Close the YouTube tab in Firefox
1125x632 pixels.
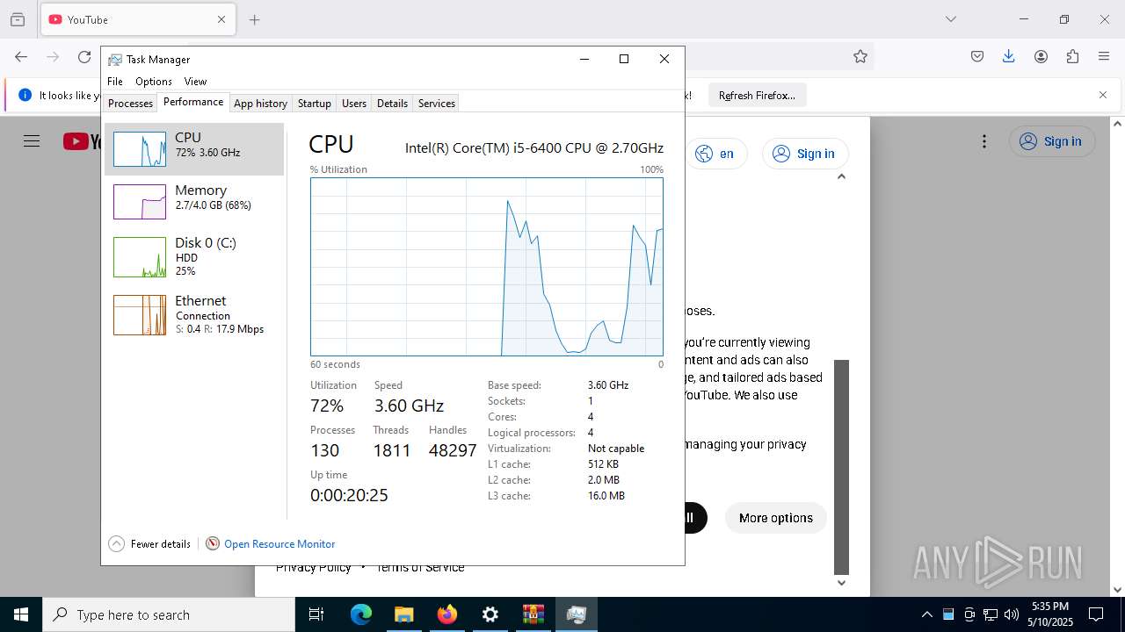coord(221,19)
